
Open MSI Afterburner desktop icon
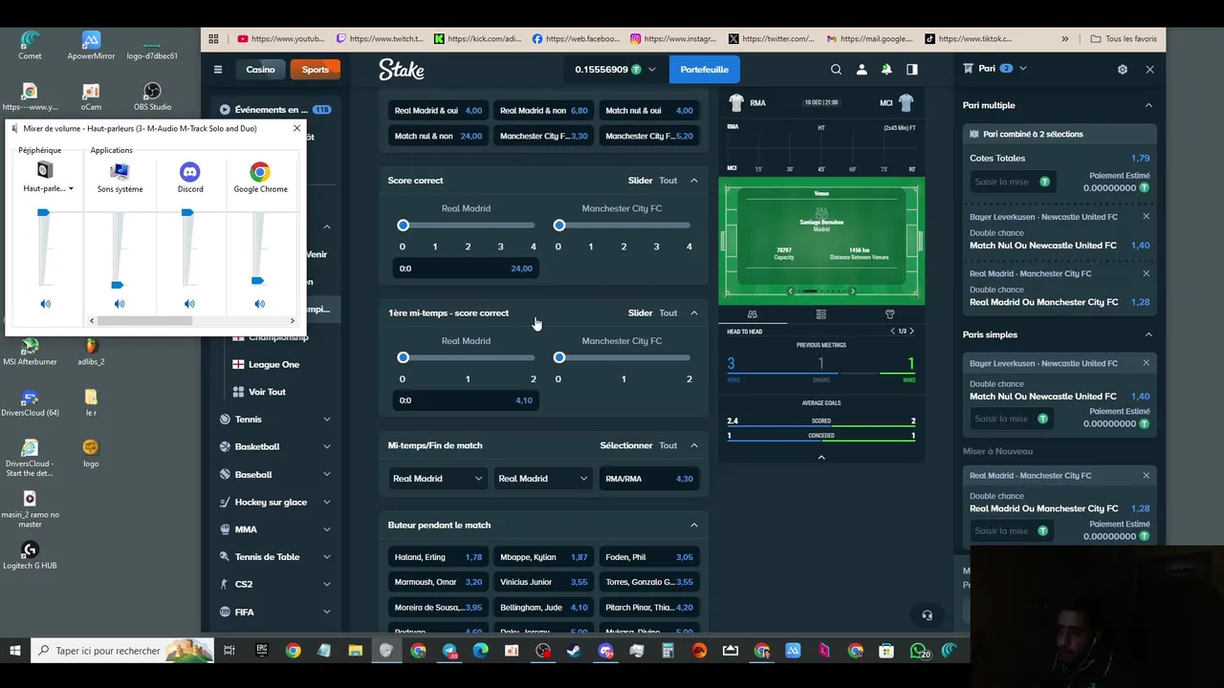pos(30,352)
